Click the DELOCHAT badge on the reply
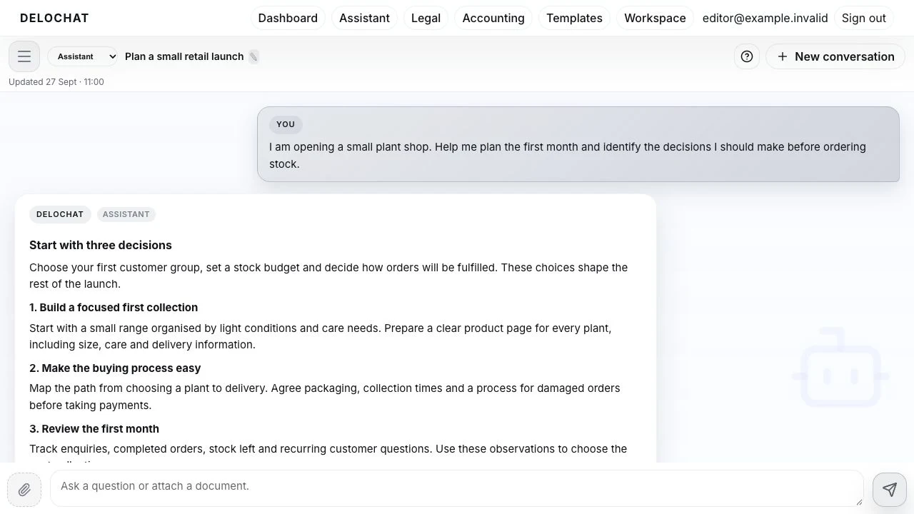Screen dimensions: 914x514 (x=60, y=214)
